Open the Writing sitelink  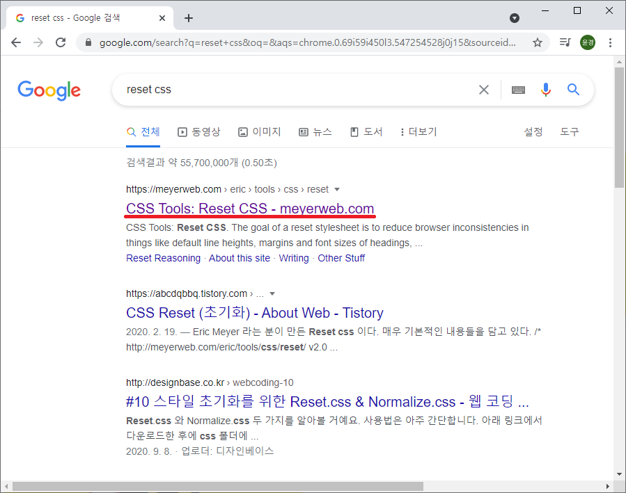coord(294,258)
